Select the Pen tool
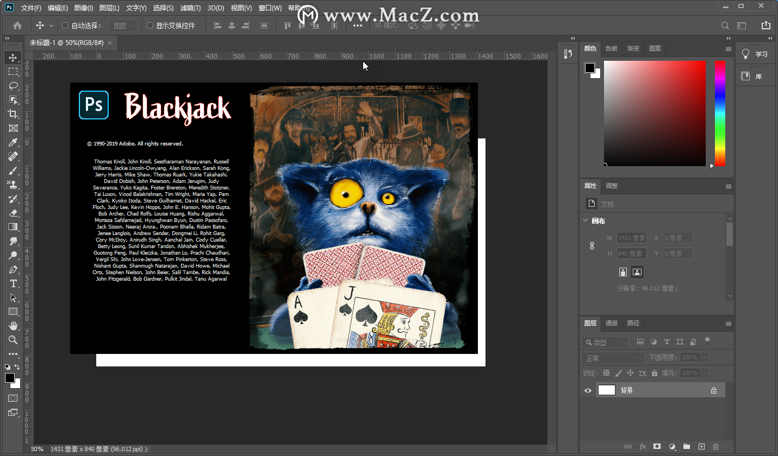The image size is (778, 456). [x=13, y=269]
